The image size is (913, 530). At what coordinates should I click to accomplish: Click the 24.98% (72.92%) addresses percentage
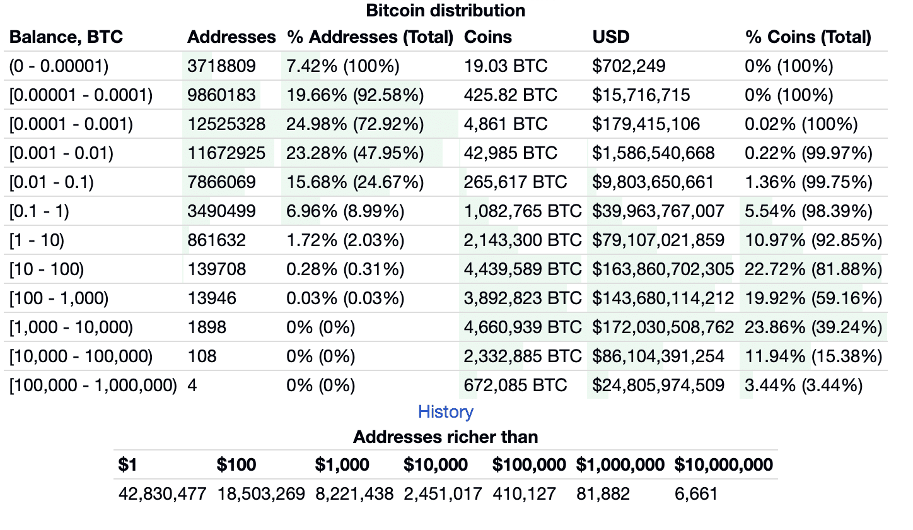click(x=355, y=124)
